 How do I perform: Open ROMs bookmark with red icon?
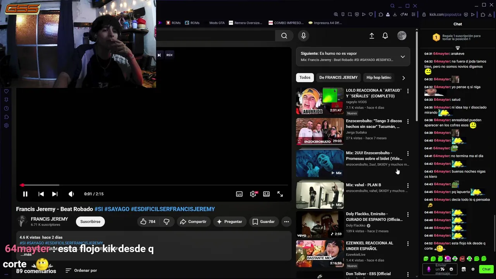pos(173,23)
